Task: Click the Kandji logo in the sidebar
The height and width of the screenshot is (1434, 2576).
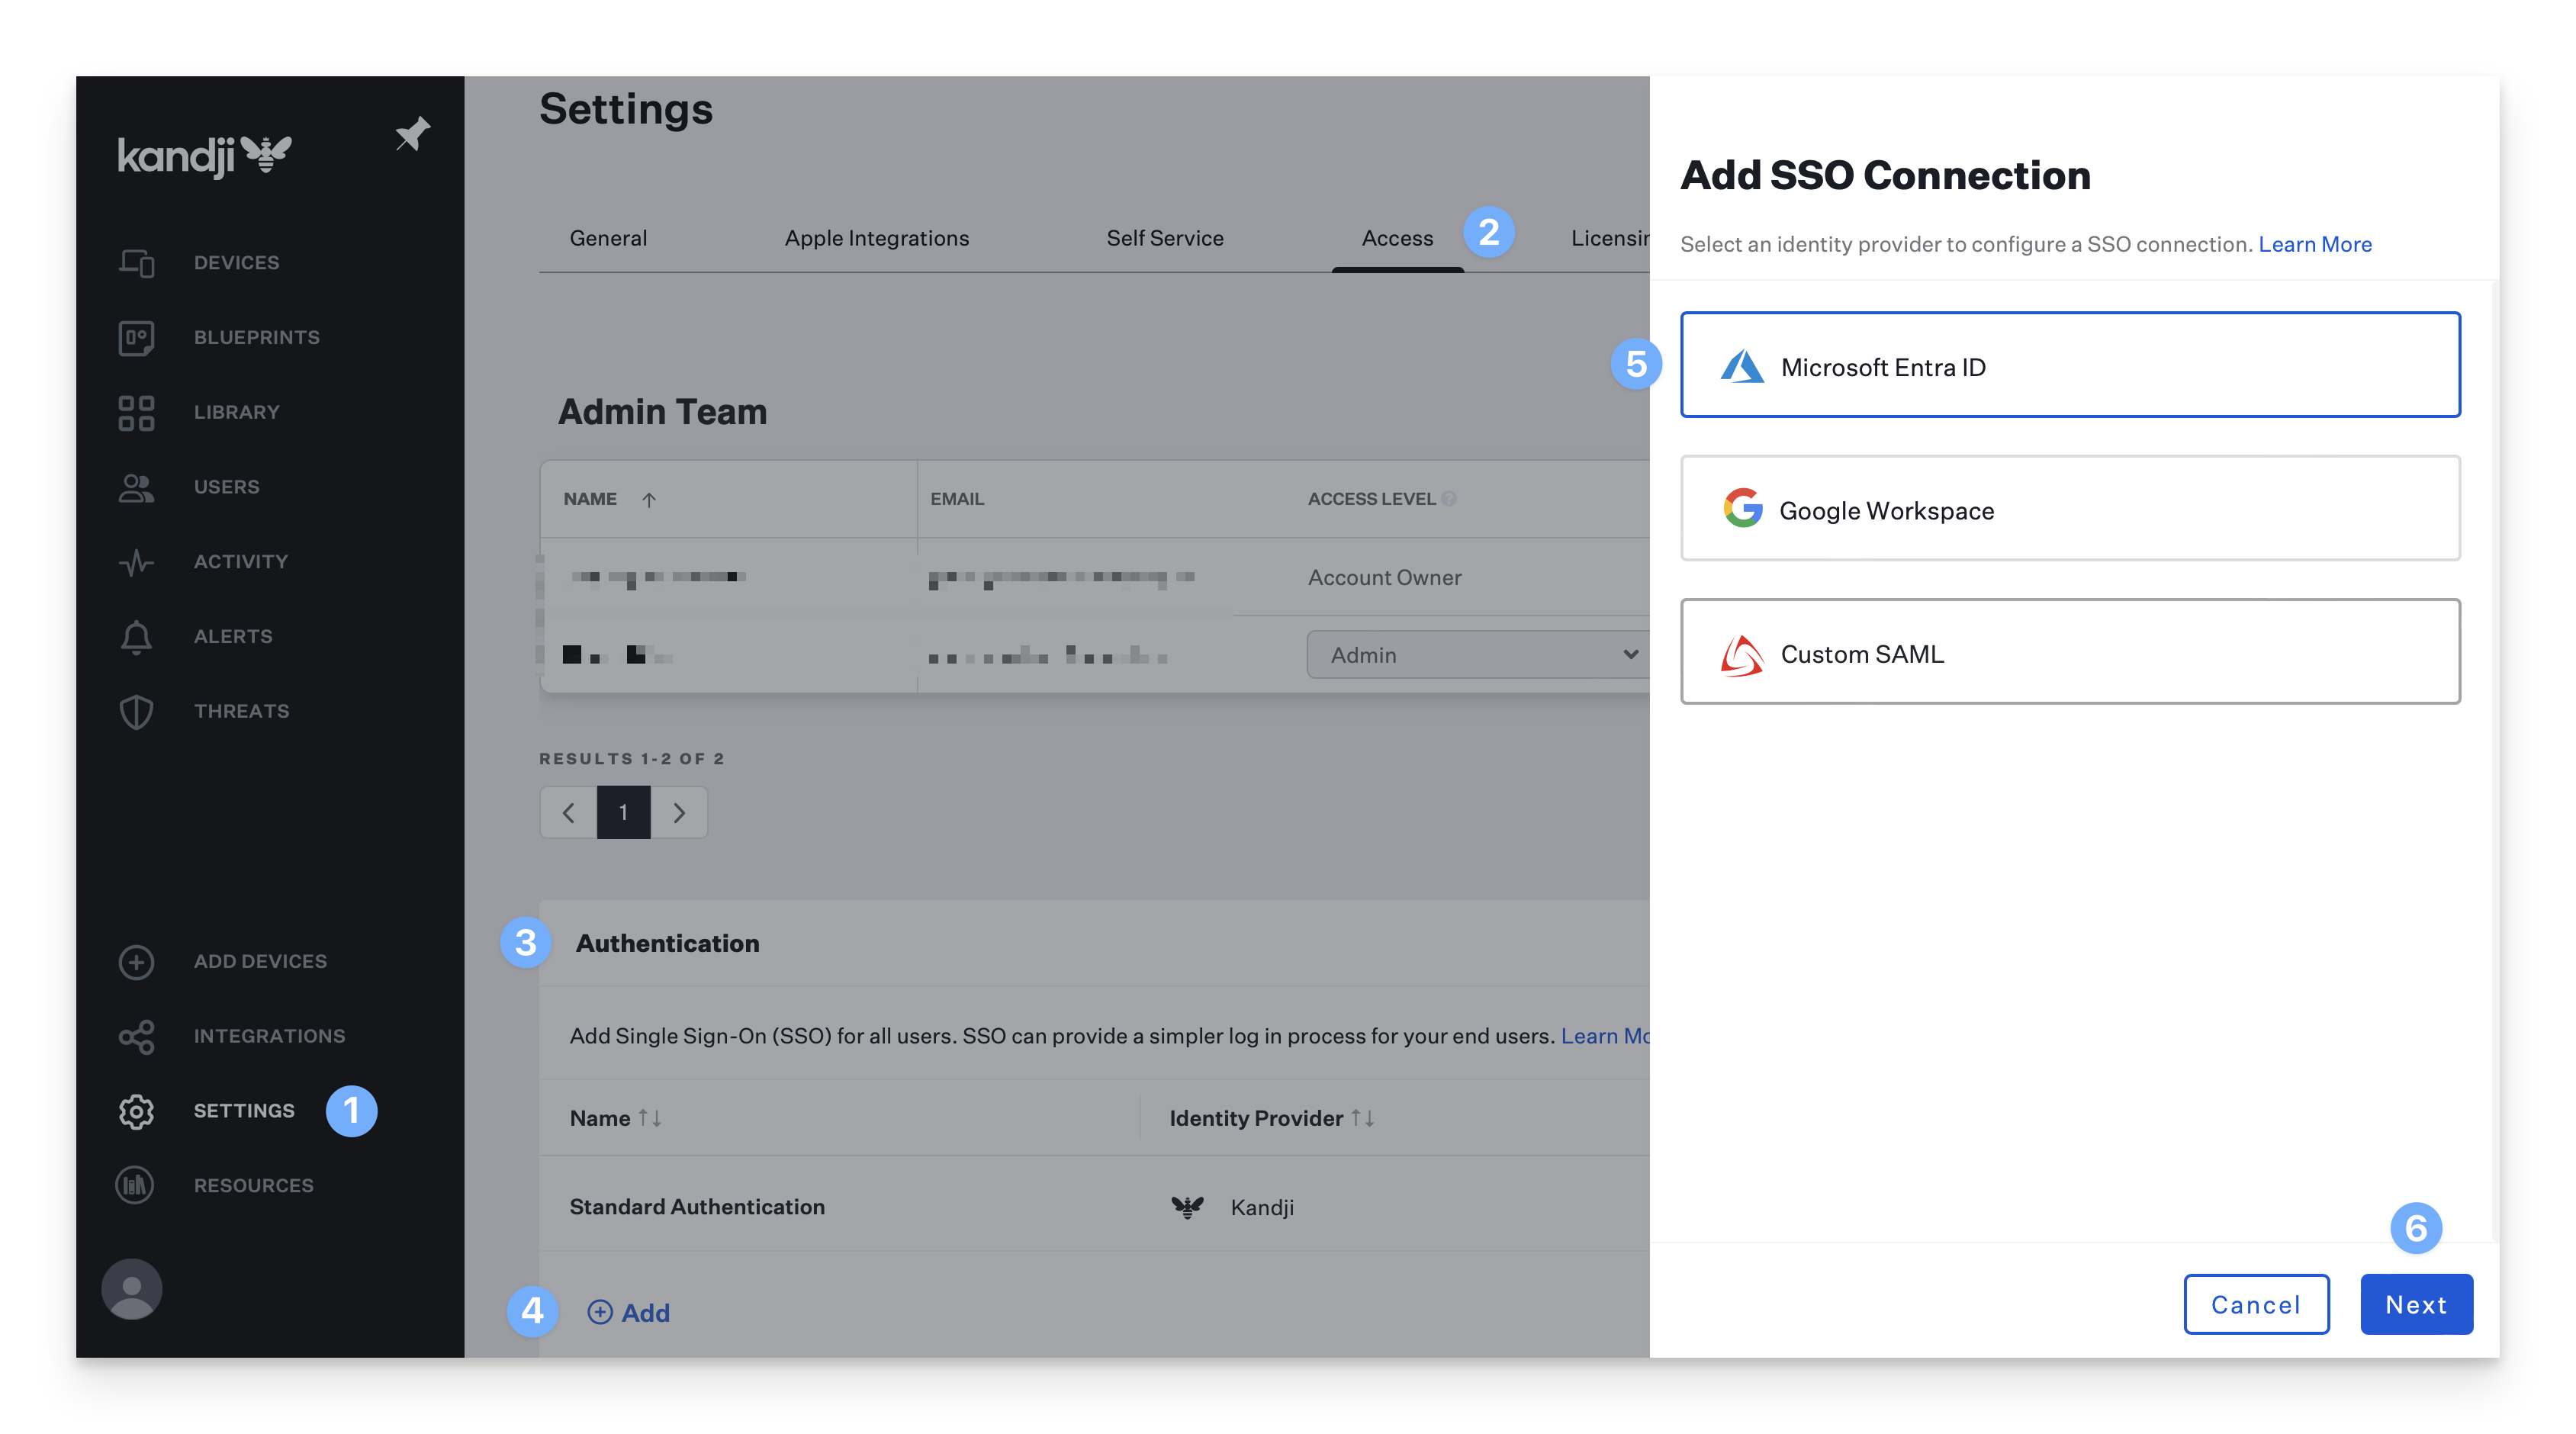Action: [x=204, y=156]
